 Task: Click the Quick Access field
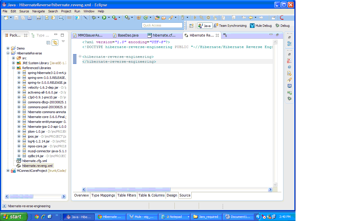(162, 25)
